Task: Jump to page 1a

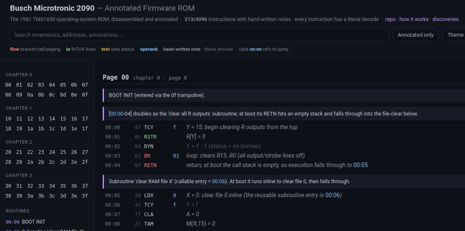Action: (30, 129)
